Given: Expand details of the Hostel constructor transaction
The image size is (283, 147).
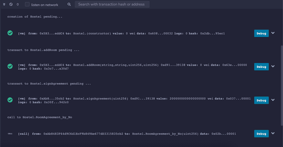Looking at the screenshot, I should 273,33.
